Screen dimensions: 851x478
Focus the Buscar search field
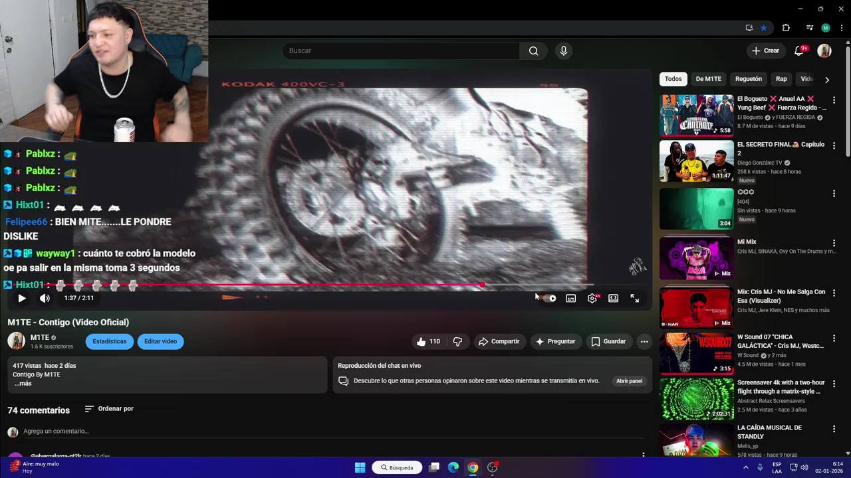point(401,51)
